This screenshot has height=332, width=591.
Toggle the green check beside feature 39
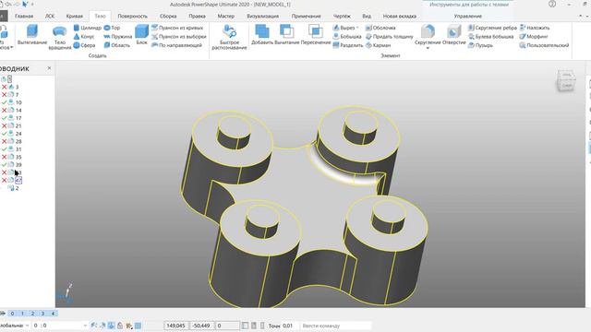coord(4,165)
